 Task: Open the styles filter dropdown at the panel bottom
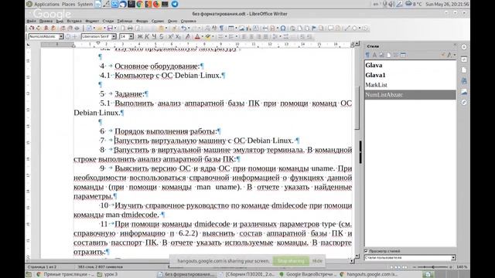coord(453,257)
